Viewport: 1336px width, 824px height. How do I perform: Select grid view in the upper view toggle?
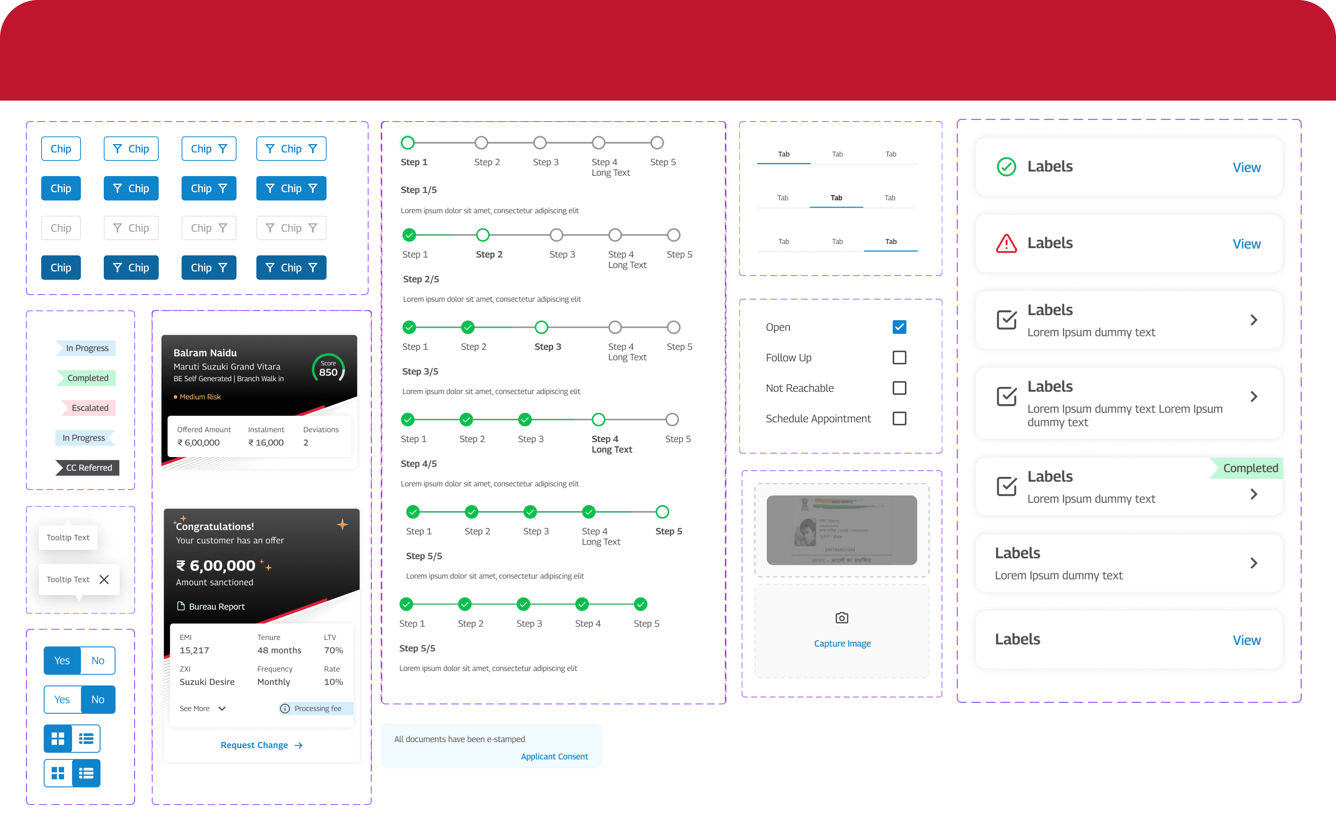pos(58,739)
